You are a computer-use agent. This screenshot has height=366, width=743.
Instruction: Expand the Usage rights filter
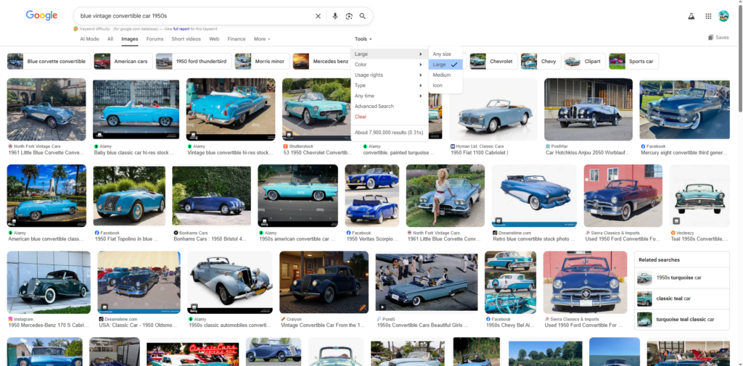point(388,75)
